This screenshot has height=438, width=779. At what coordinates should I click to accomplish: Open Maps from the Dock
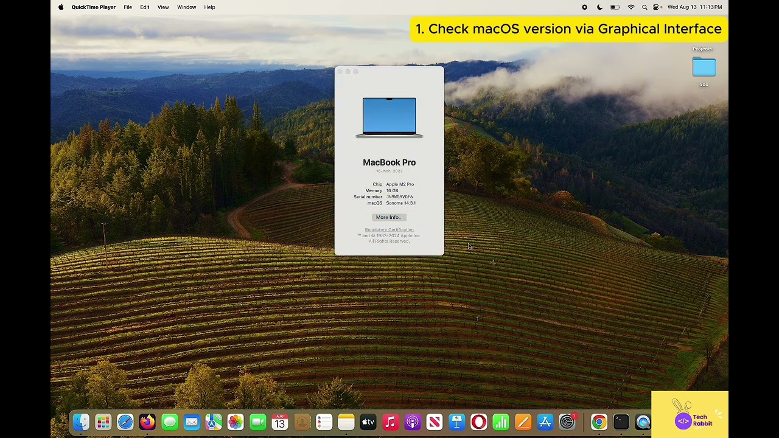click(214, 422)
